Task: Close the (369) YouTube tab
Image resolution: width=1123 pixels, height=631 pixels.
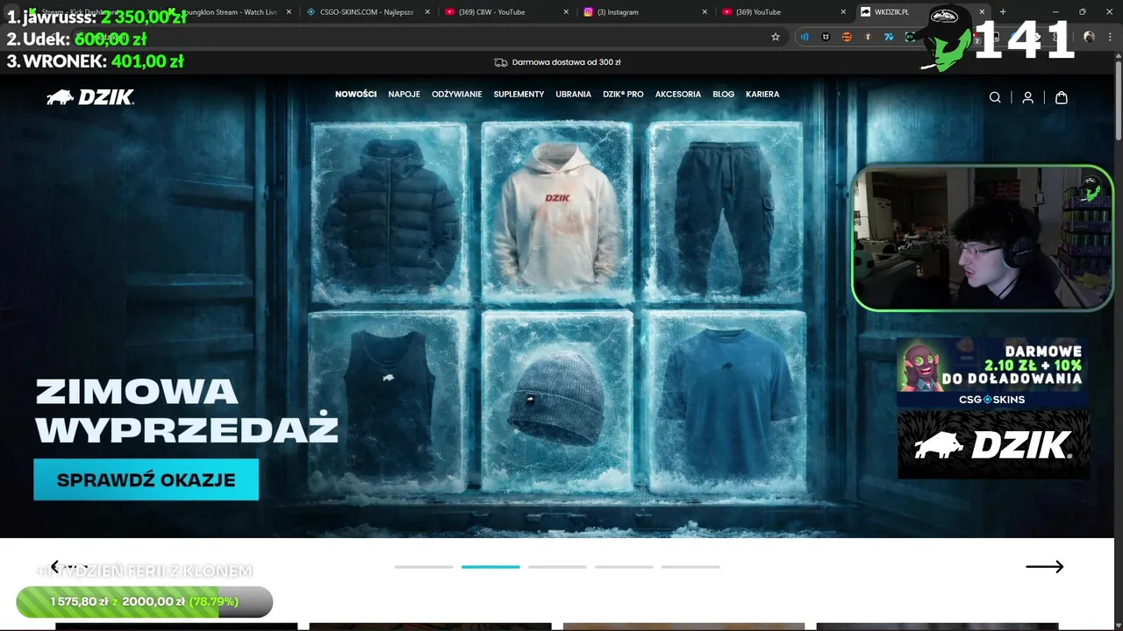Action: coord(843,12)
